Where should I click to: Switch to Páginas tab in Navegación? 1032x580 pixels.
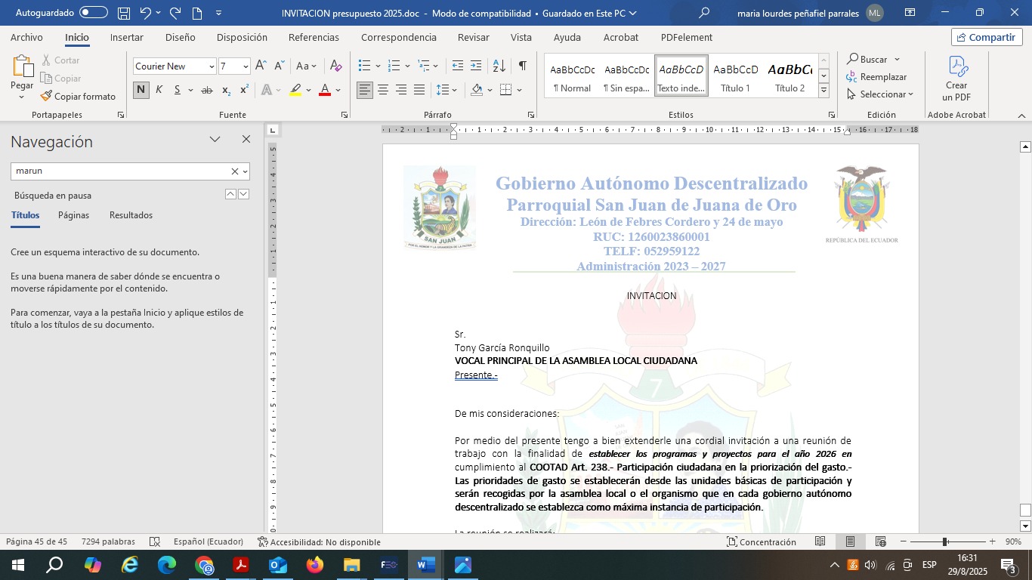click(x=73, y=215)
